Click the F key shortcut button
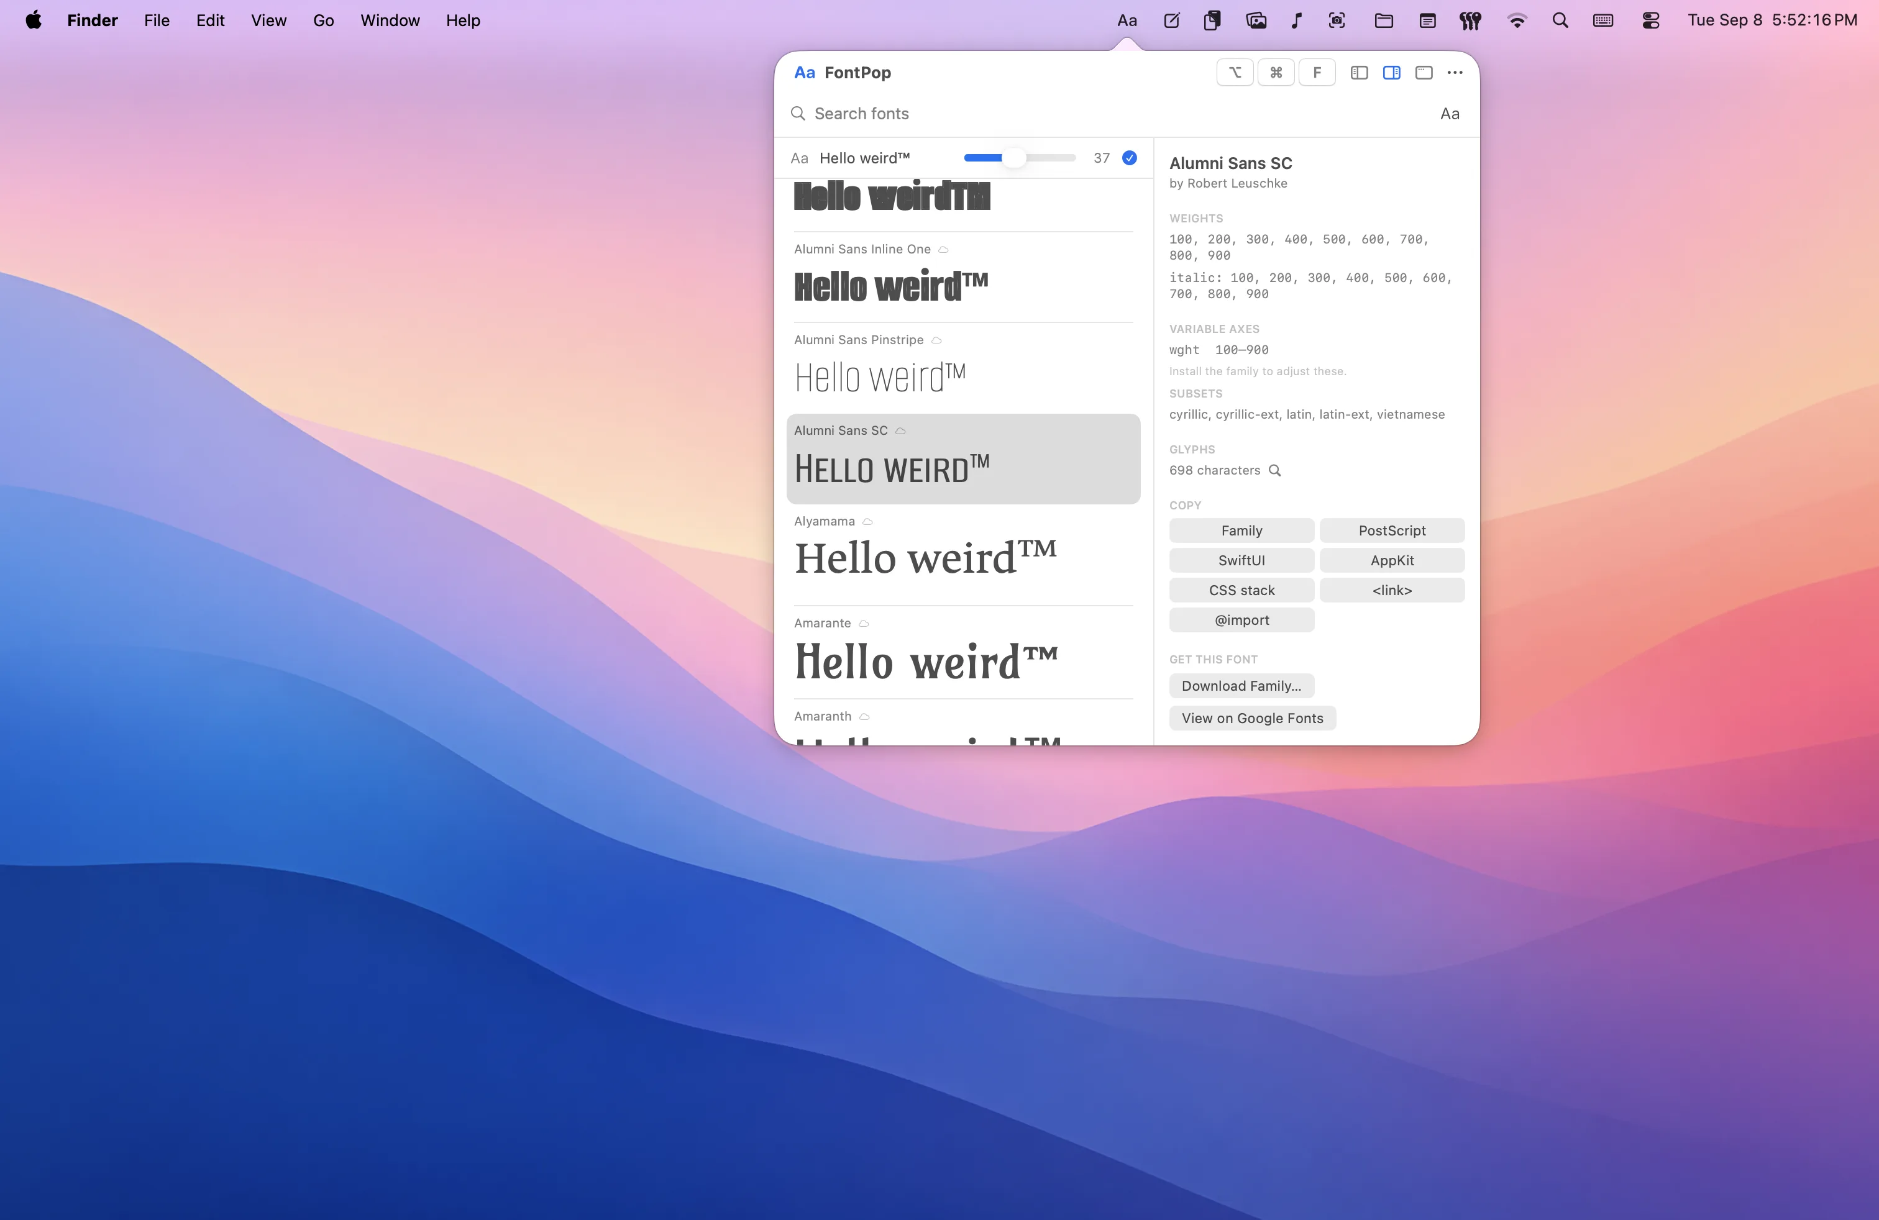 1317,73
